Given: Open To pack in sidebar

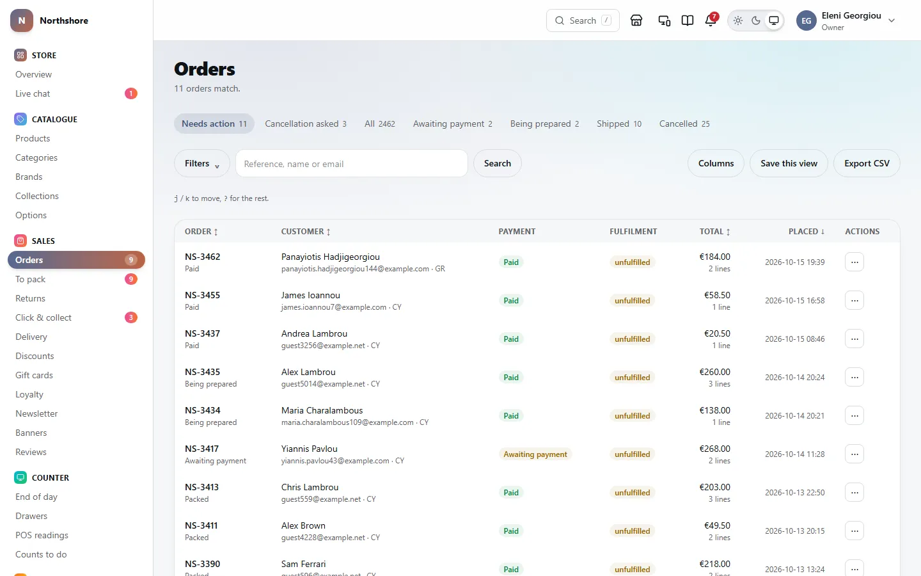Looking at the screenshot, I should click(76, 279).
